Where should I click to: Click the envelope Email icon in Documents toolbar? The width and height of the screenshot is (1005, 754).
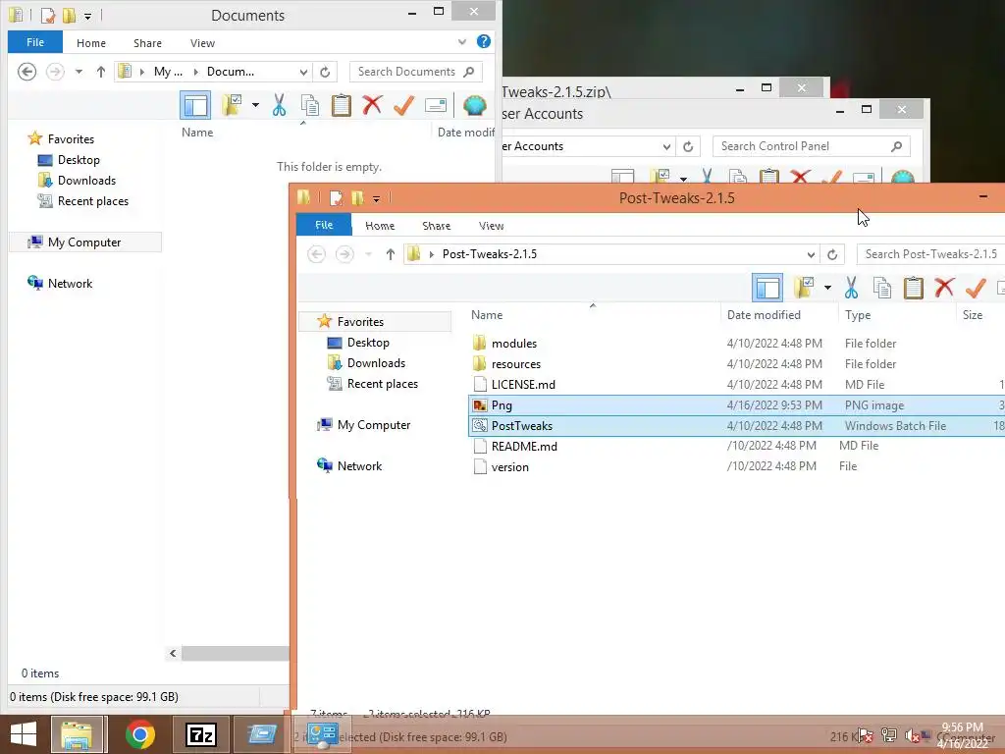point(435,105)
